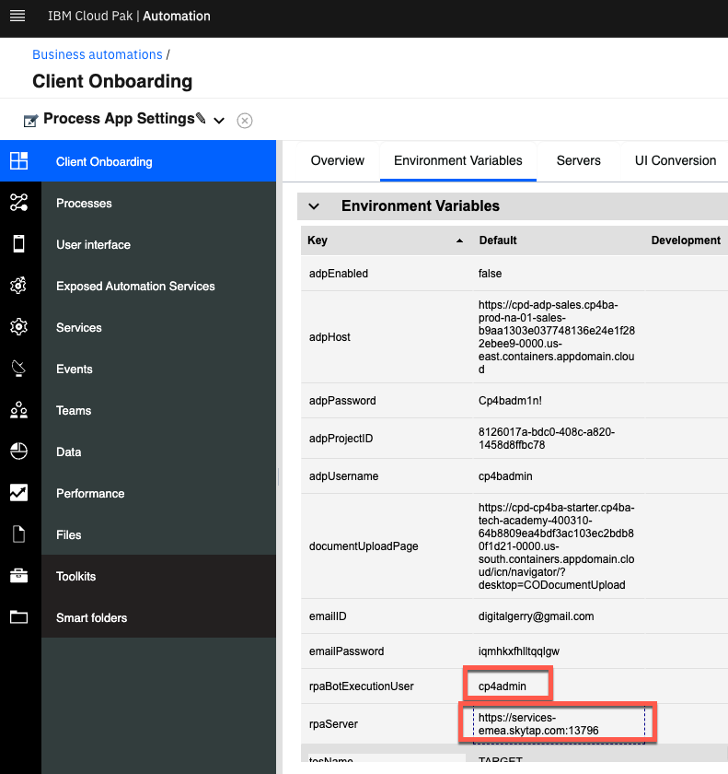Click the Toolkits toolbox icon
Image resolution: width=728 pixels, height=774 pixels.
[18, 576]
